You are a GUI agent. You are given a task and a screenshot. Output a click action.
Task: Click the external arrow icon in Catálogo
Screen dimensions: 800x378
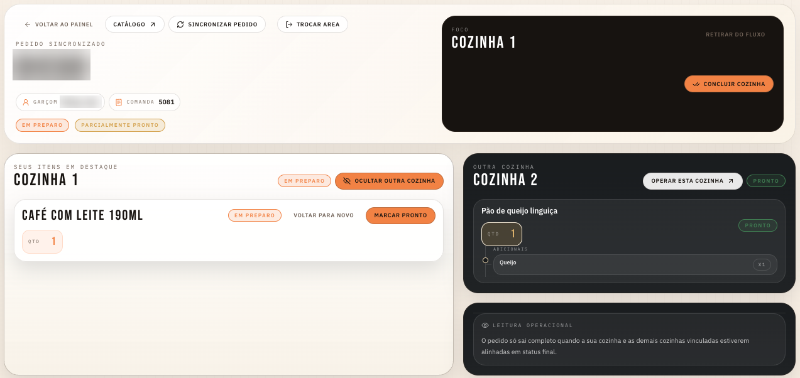tap(152, 24)
